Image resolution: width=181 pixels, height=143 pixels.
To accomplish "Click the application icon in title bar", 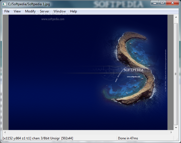I will (4, 4).
